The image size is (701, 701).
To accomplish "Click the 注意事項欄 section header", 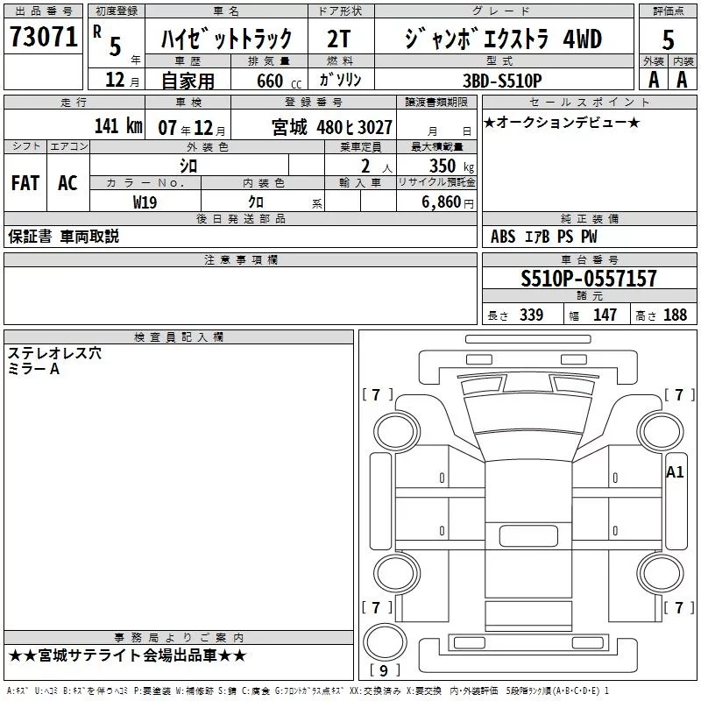I will (240, 259).
